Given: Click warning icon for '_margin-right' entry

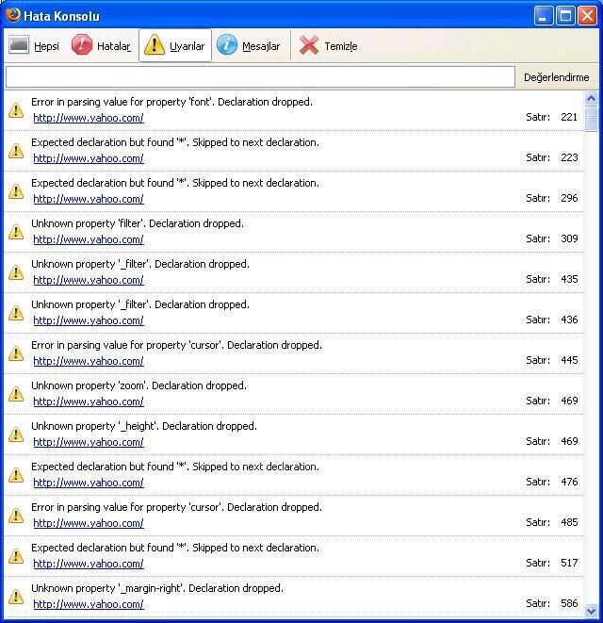Looking at the screenshot, I should click(16, 597).
